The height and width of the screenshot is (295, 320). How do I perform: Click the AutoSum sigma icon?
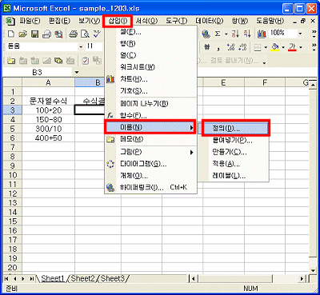218,34
